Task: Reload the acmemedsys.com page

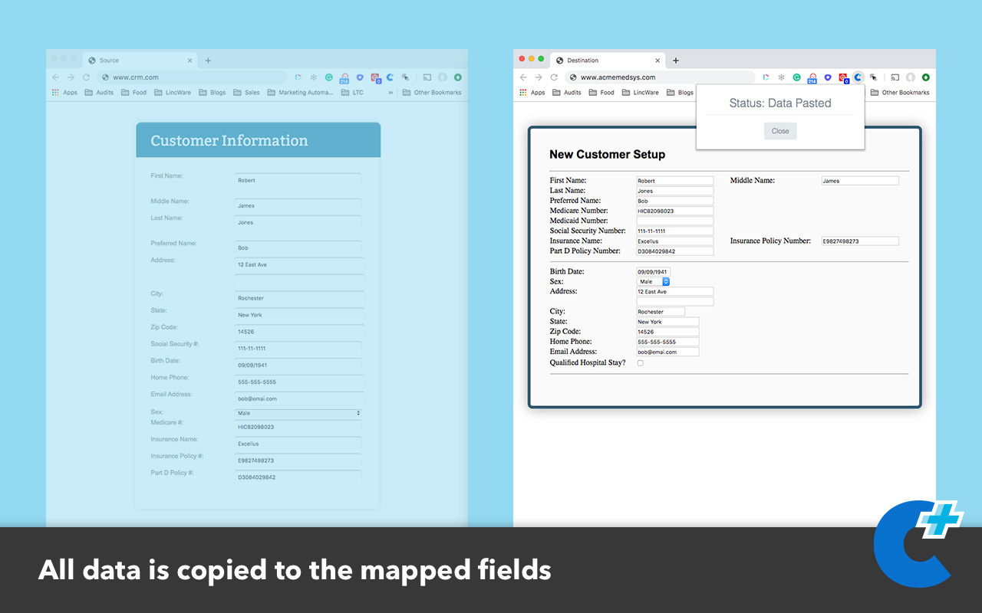Action: (x=554, y=77)
